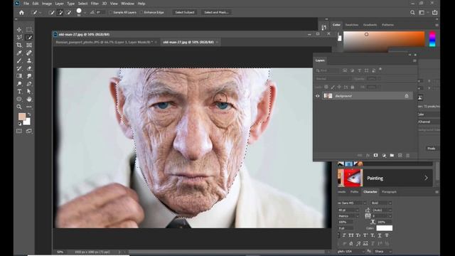
Task: Open the Layers panel options menu
Action: click(x=414, y=60)
